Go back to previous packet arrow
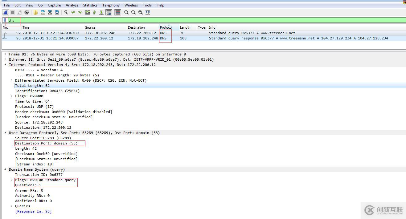Screen dimensions: 406x219 point(73,12)
